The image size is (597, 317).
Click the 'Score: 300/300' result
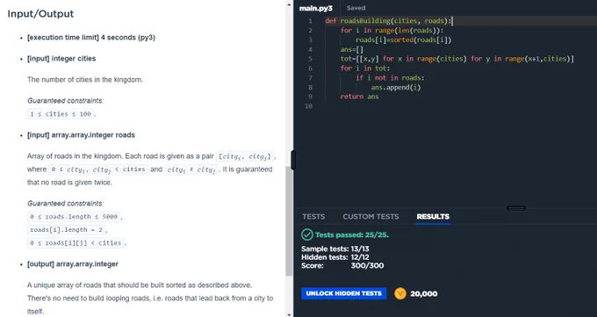pyautogui.click(x=342, y=265)
